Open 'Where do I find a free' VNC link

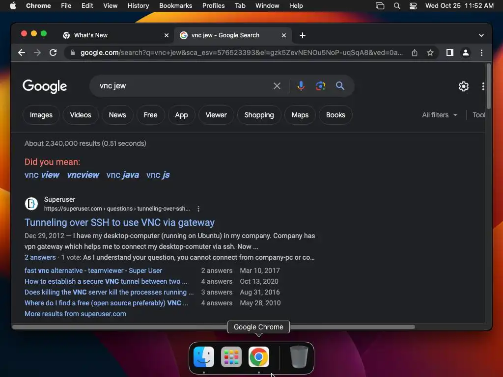point(106,303)
